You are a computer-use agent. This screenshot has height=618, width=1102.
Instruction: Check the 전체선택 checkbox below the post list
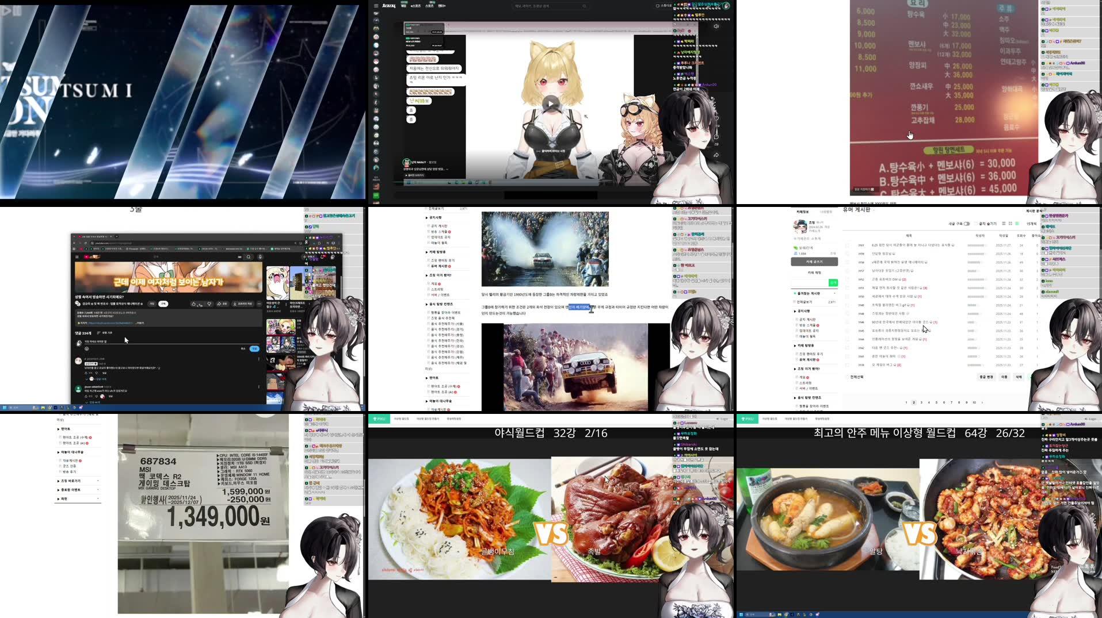click(x=847, y=377)
